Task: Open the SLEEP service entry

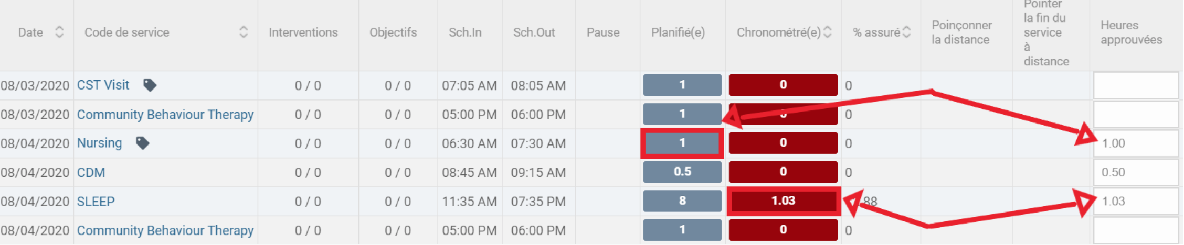Action: click(96, 201)
